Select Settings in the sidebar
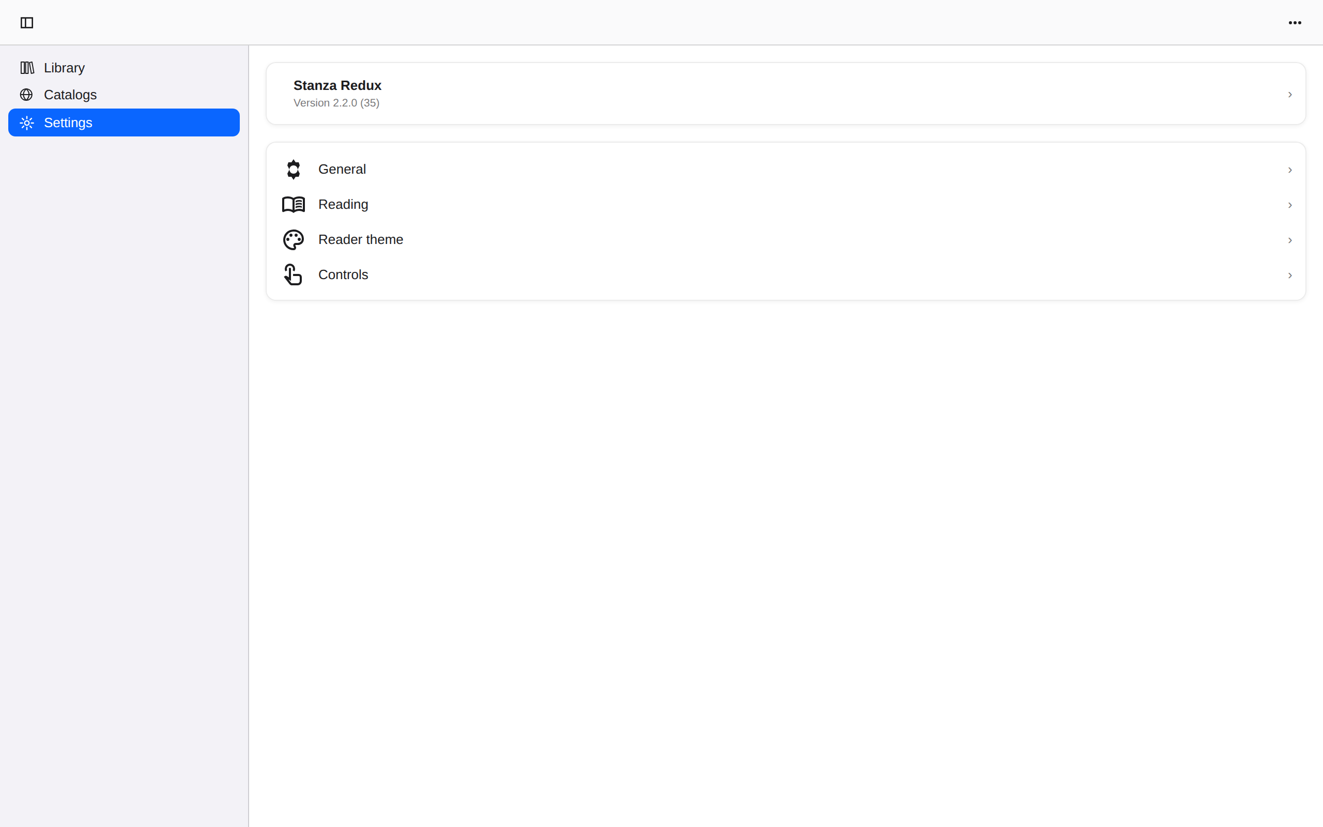1323x827 pixels. tap(124, 122)
